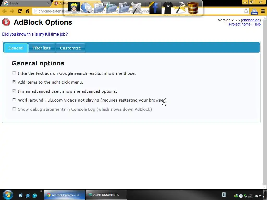This screenshot has width=267, height=200.
Task: Open the Chrome menu hamburger icon
Action: point(263,11)
